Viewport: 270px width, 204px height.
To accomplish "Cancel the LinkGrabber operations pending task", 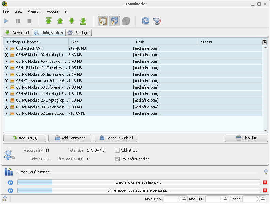I will [x=265, y=190].
